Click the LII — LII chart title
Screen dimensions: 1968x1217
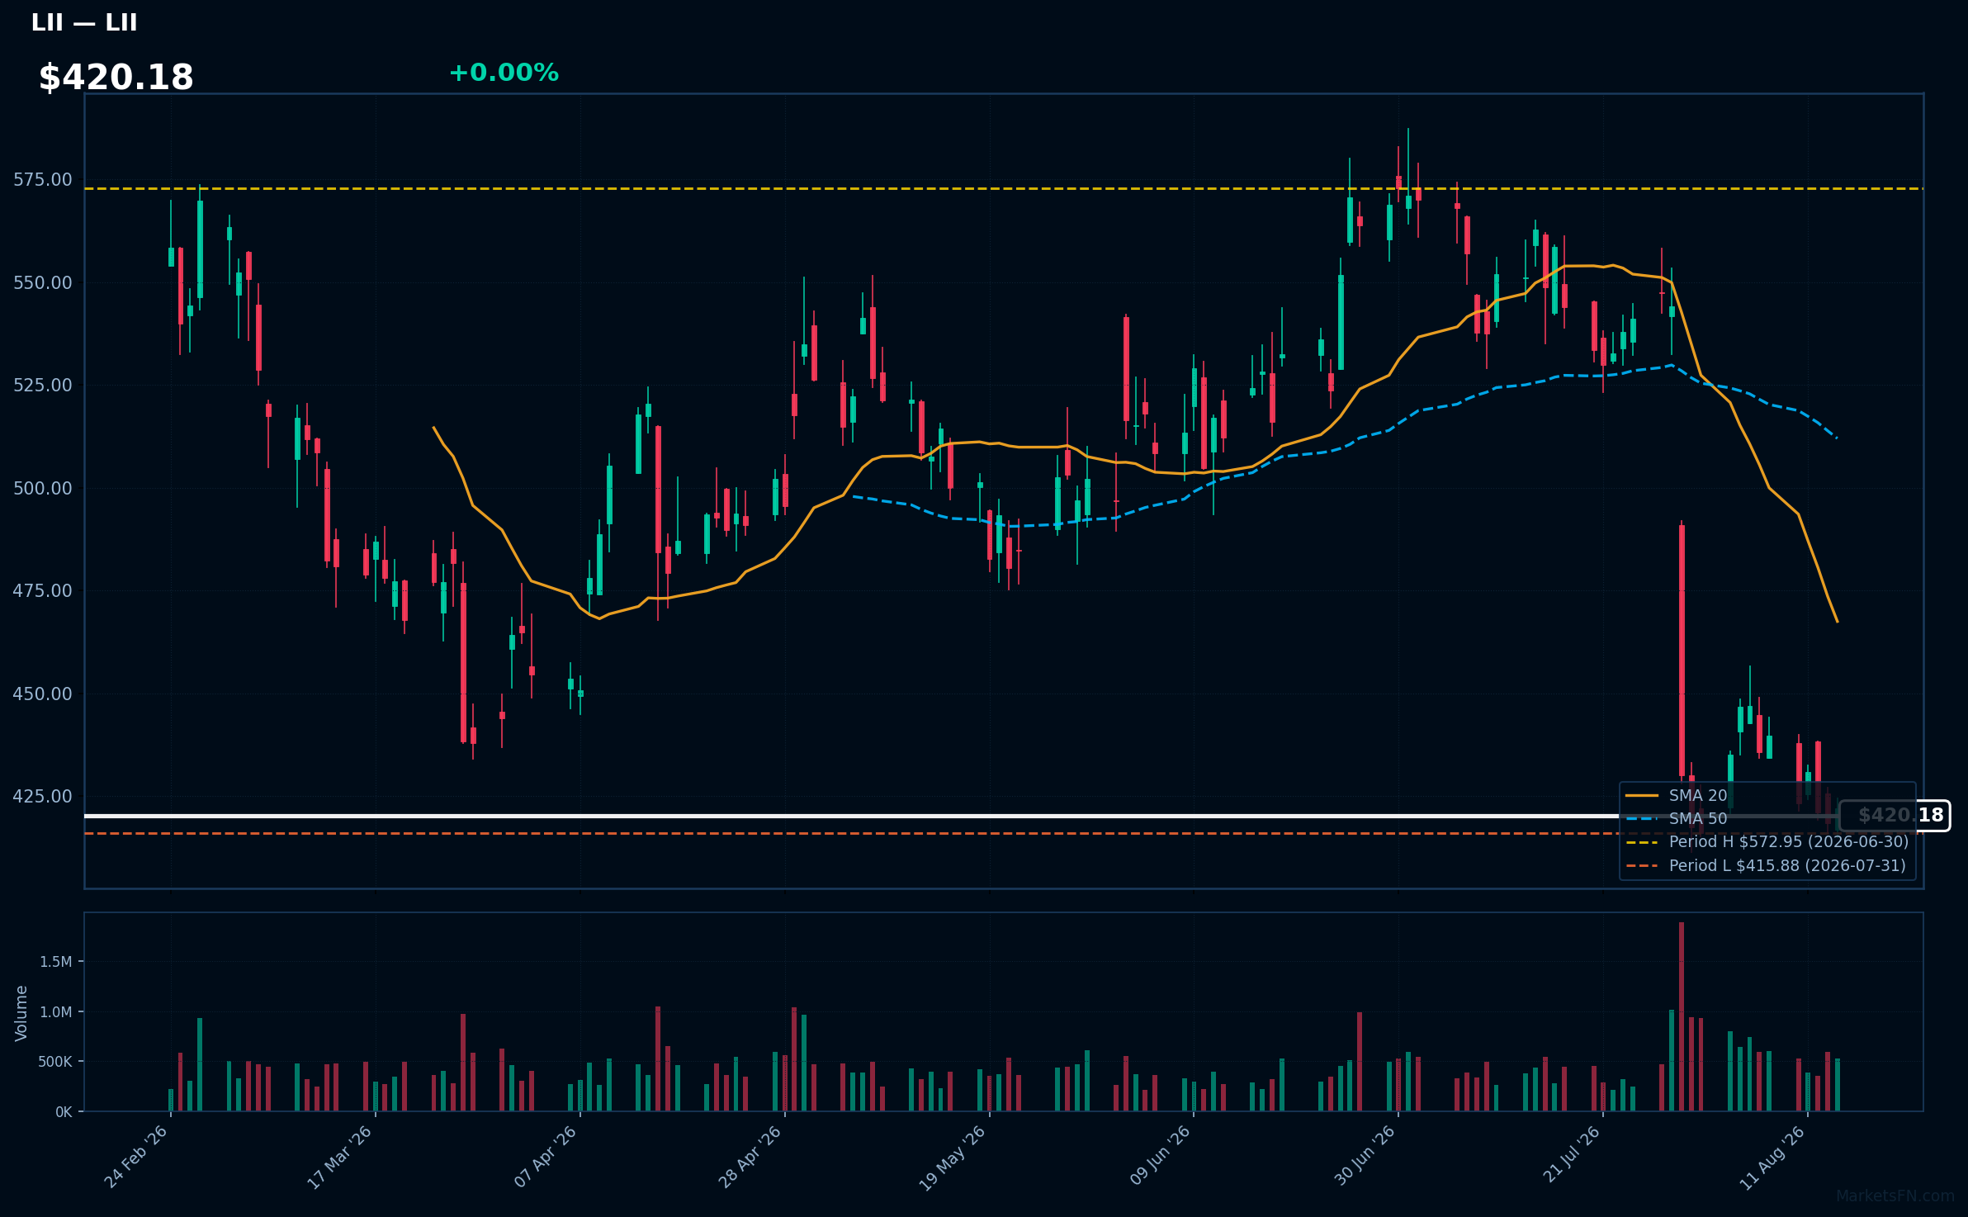click(84, 22)
